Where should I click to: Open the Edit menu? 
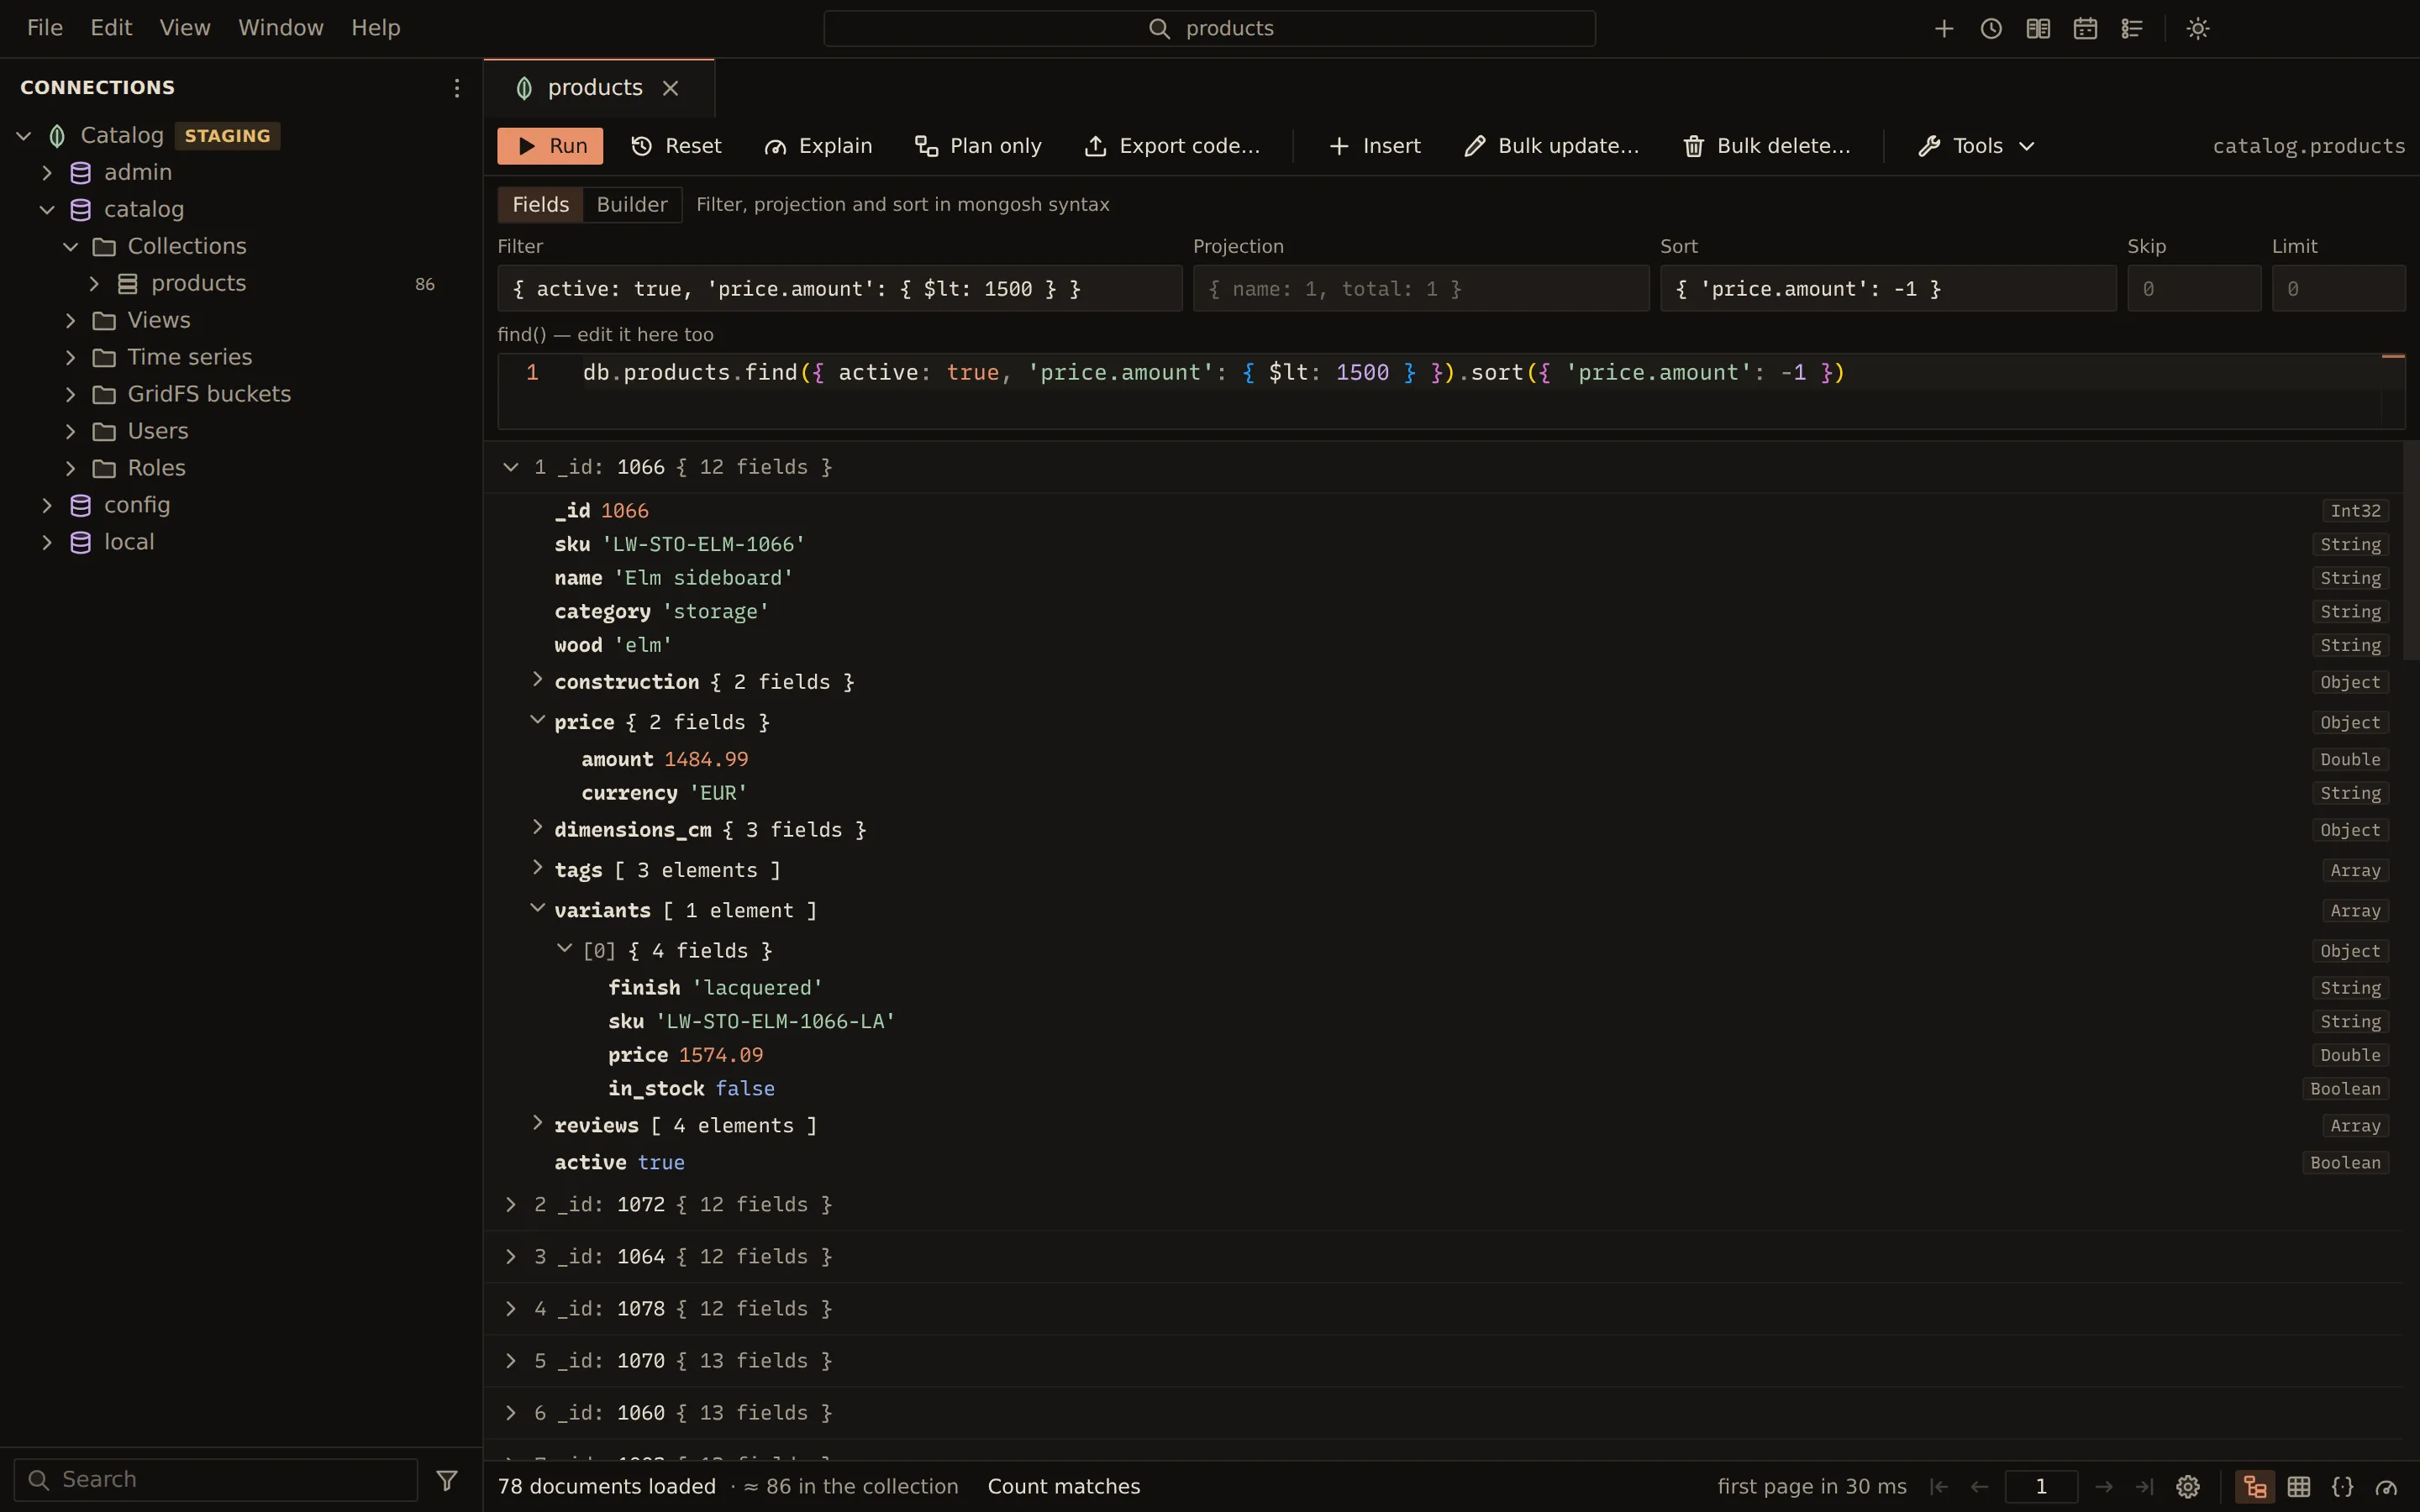point(111,28)
